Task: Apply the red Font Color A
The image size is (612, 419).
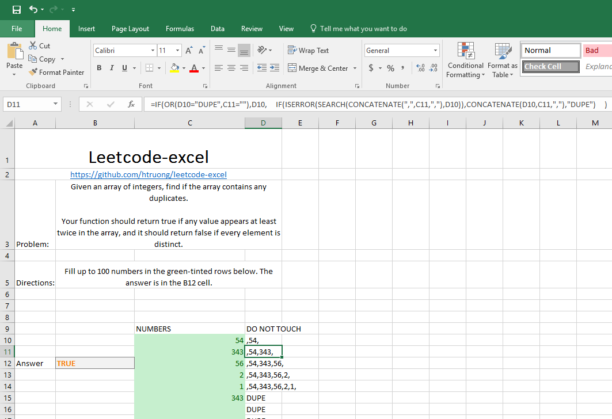Action: pyautogui.click(x=193, y=68)
